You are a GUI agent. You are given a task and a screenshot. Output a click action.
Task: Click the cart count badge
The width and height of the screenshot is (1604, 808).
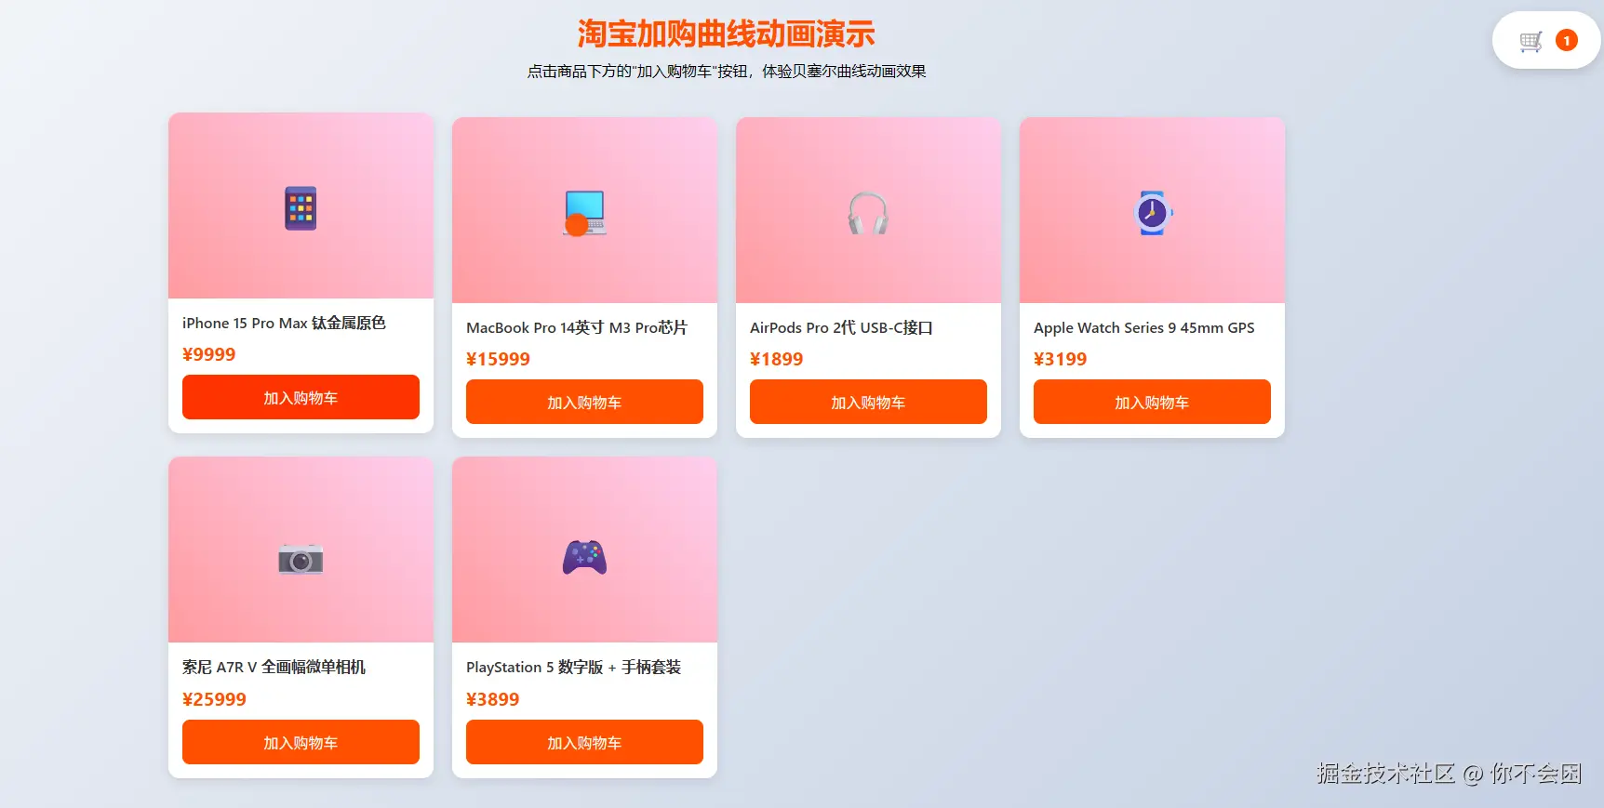tap(1567, 41)
